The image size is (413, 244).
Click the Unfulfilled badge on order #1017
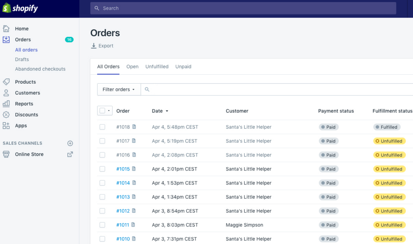click(389, 141)
